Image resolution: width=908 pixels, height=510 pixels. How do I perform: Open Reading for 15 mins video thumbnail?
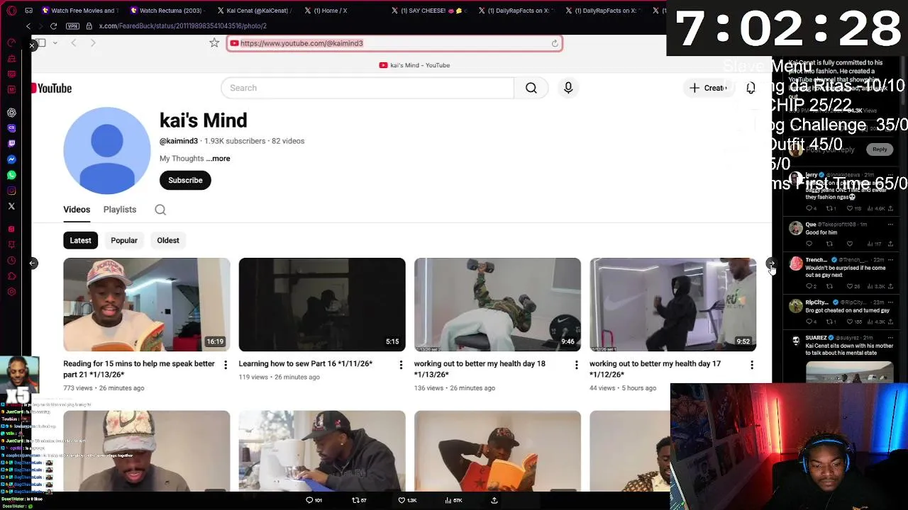tap(146, 305)
